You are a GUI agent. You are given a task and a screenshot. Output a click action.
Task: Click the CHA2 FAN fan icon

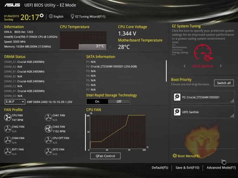(x=8, y=129)
